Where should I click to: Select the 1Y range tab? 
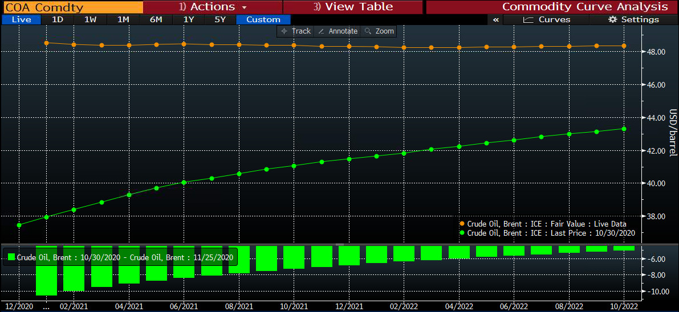tap(188, 19)
